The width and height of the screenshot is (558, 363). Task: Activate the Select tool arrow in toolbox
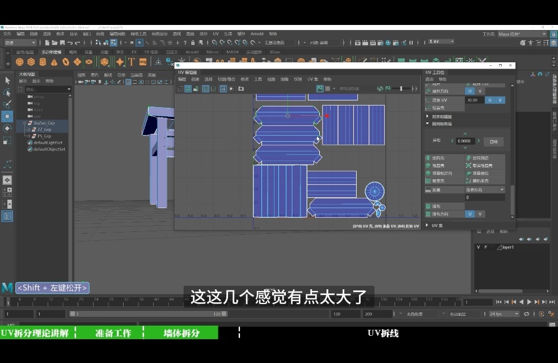(x=7, y=81)
